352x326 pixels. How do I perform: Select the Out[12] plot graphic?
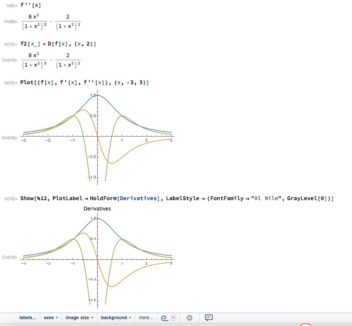[x=98, y=138]
